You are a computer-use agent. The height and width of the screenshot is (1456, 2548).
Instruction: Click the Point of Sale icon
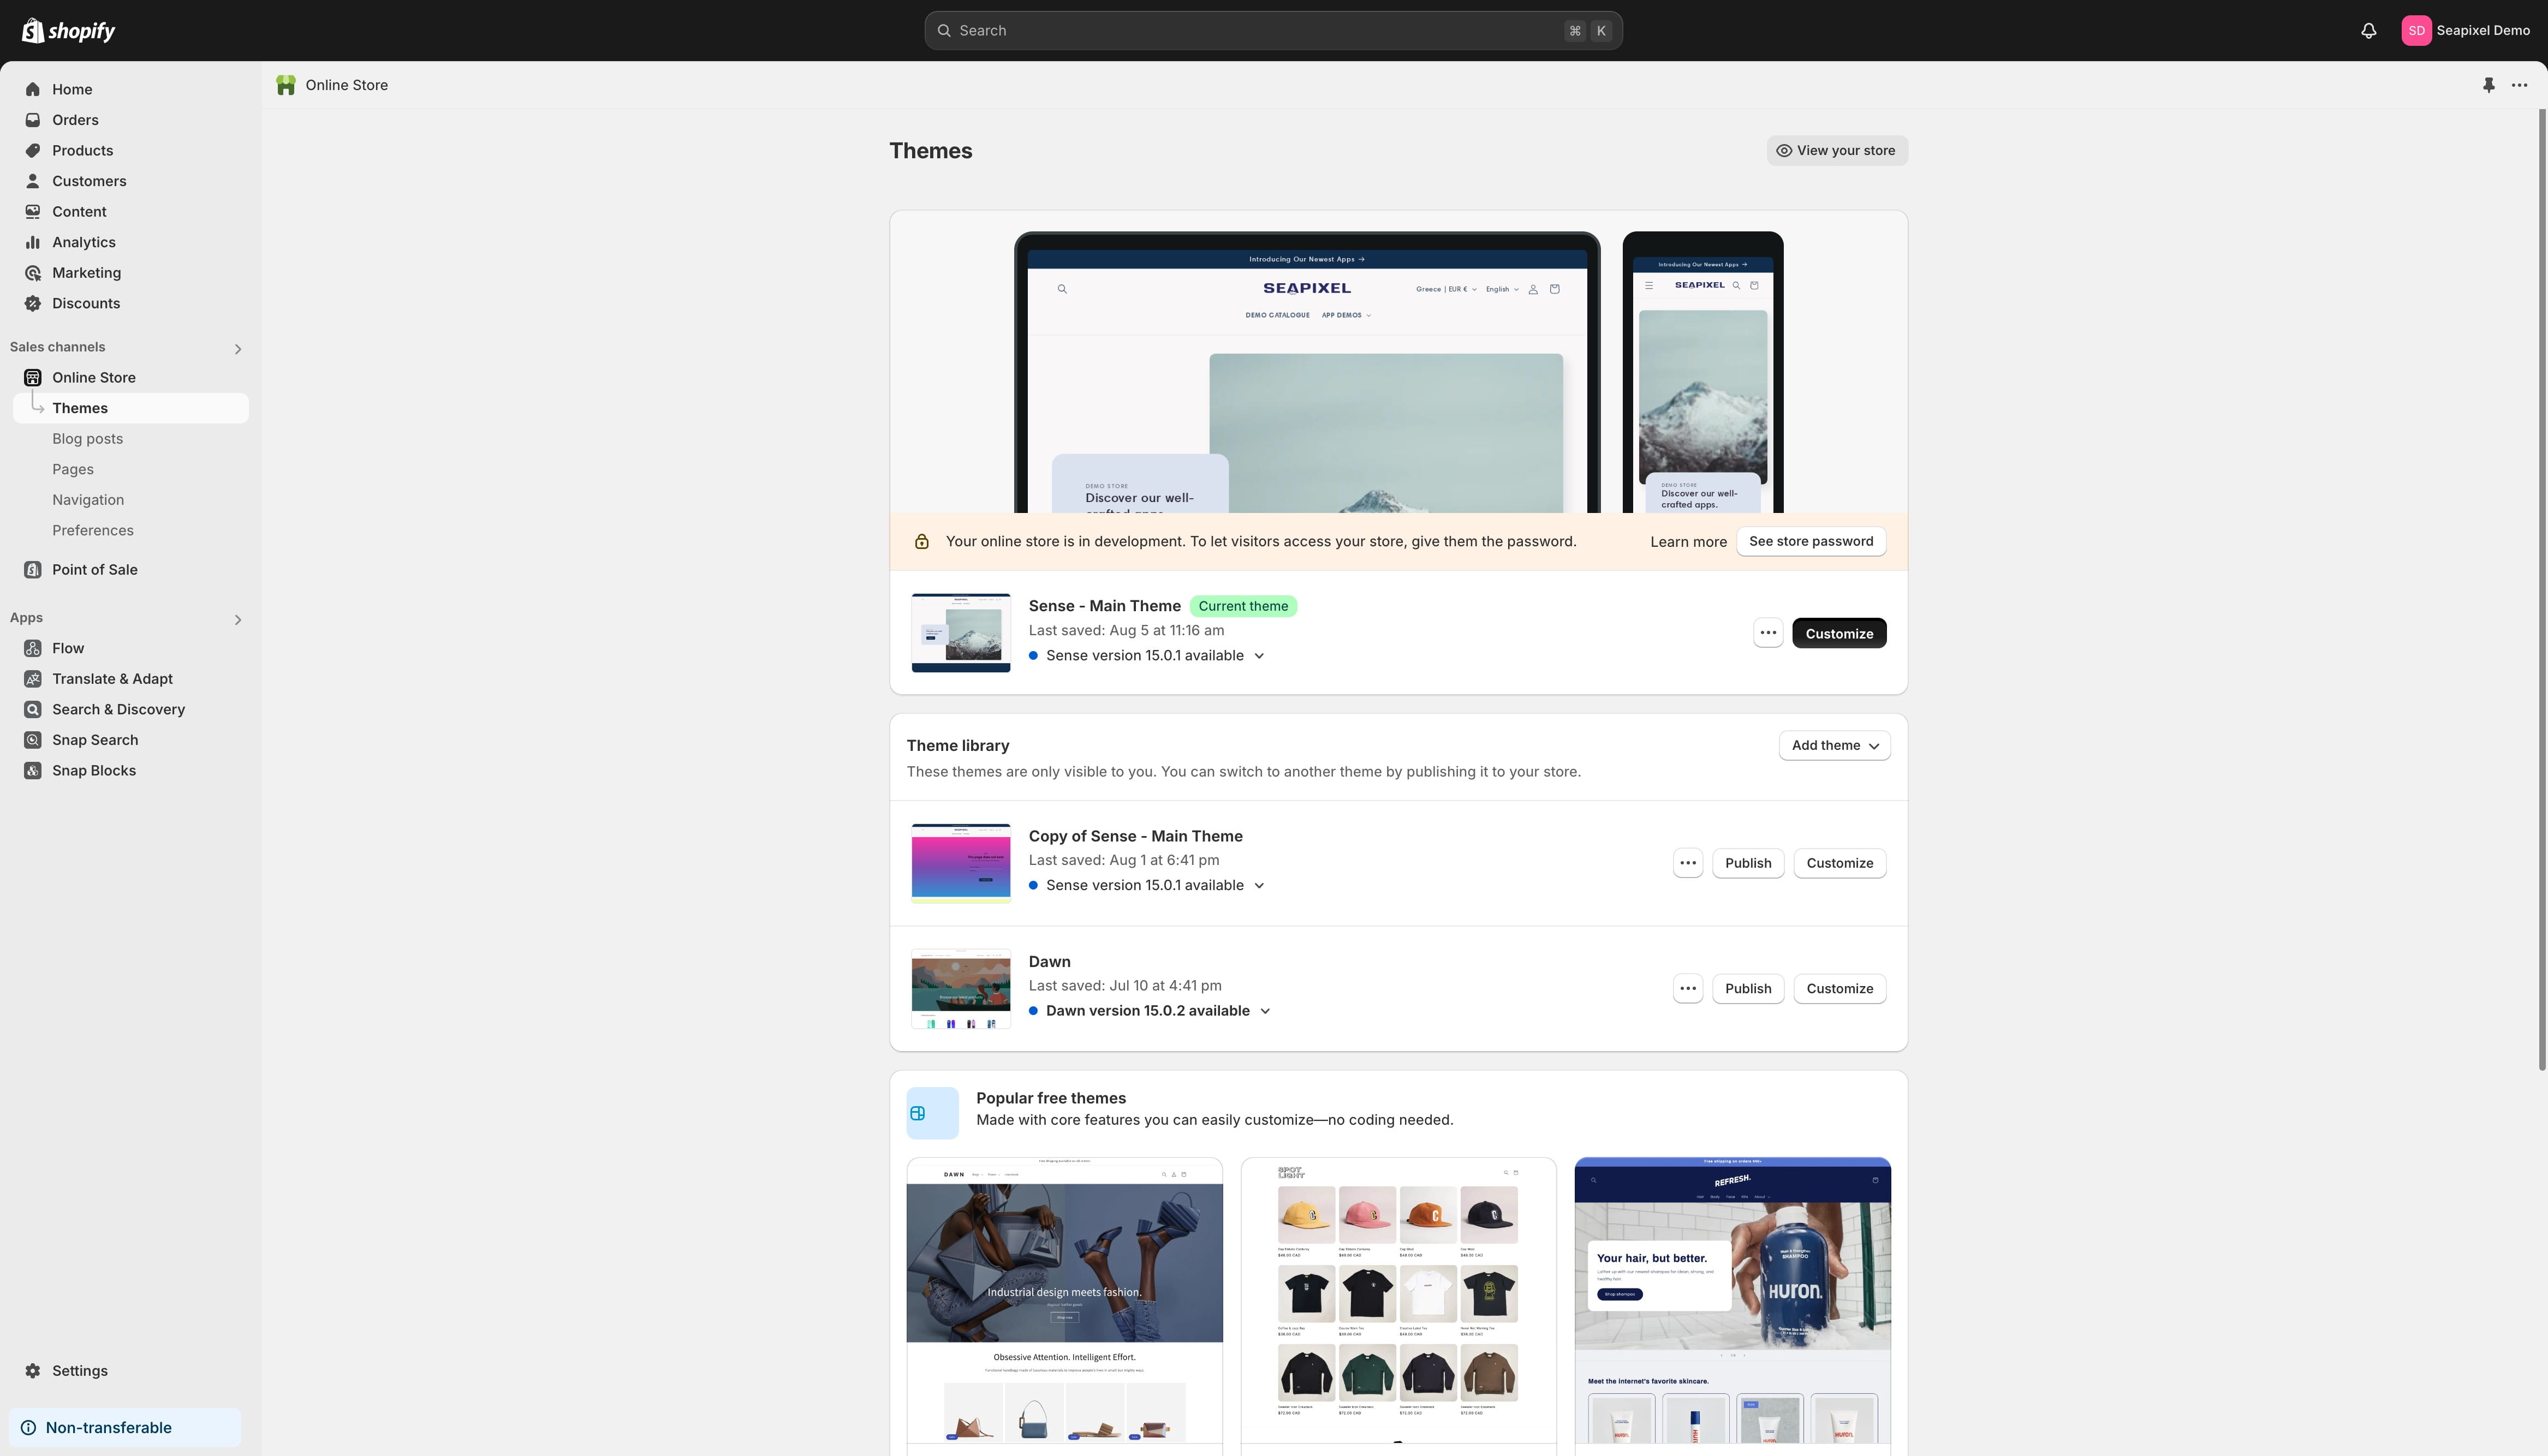click(x=33, y=569)
